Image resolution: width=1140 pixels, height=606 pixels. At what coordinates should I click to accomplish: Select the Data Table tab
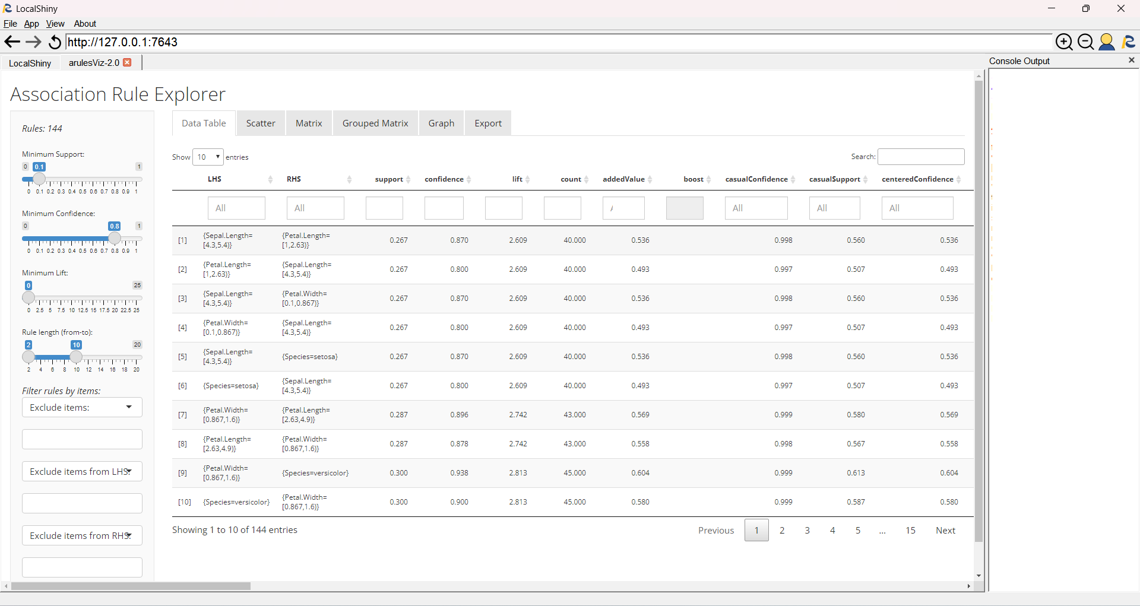point(204,123)
